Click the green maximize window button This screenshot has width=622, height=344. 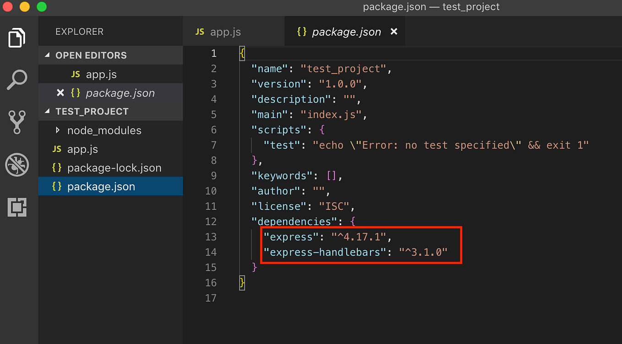pyautogui.click(x=41, y=7)
